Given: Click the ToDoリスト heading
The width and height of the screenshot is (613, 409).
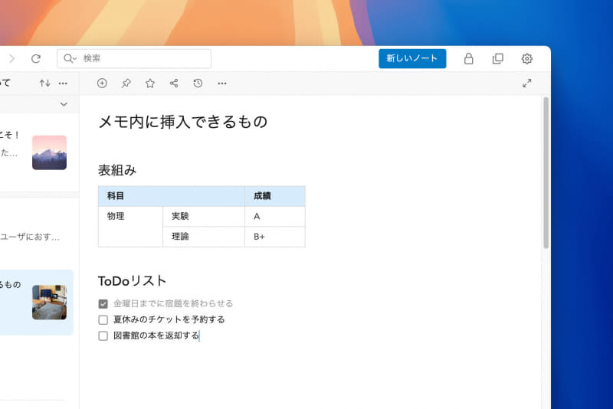Looking at the screenshot, I should tap(132, 281).
